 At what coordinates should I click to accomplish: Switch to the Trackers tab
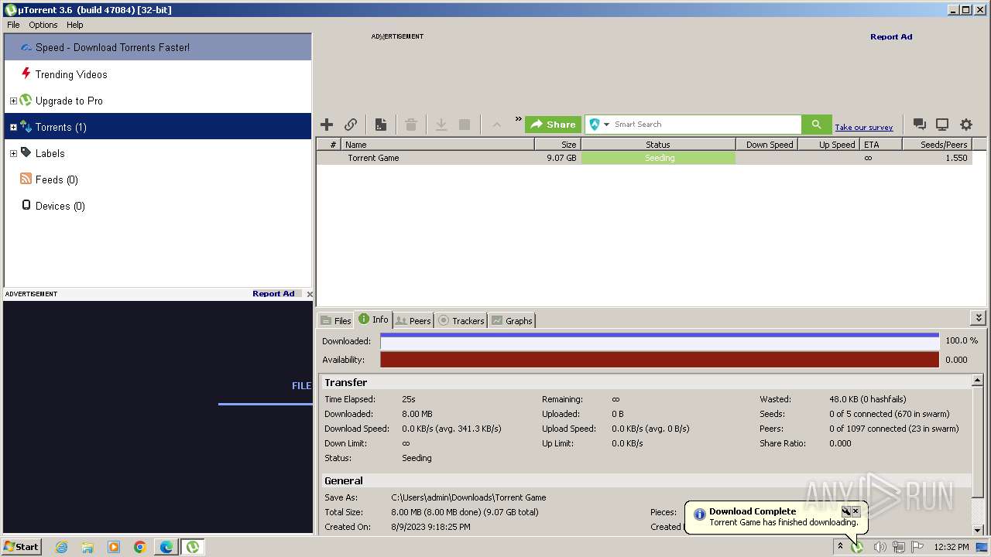tap(461, 320)
